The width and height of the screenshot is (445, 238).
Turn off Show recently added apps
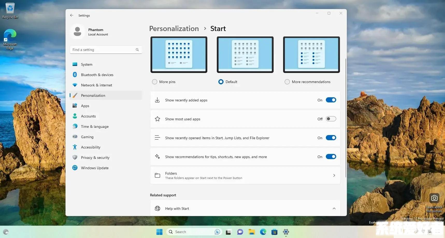(x=331, y=100)
